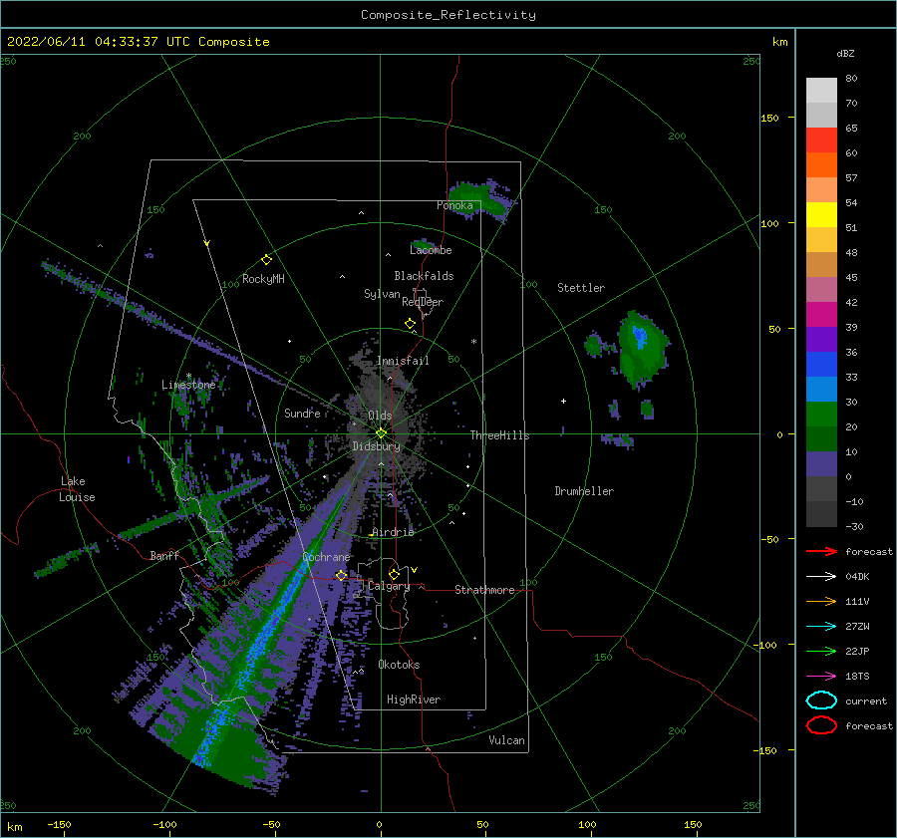Click the ThreeHills town label
The width and height of the screenshot is (897, 838).
[500, 435]
